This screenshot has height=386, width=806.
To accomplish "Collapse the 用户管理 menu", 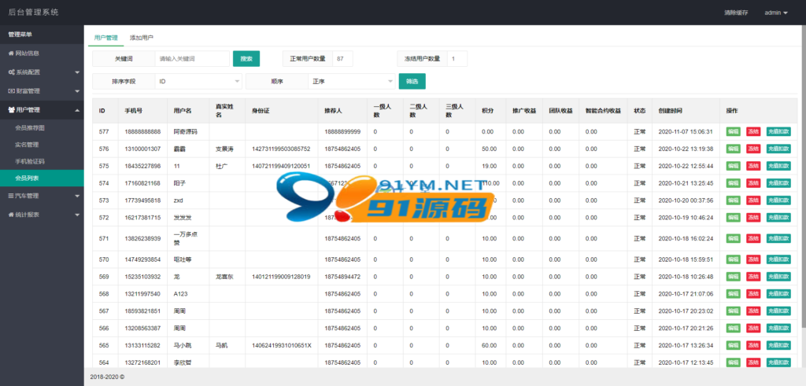I will [42, 110].
